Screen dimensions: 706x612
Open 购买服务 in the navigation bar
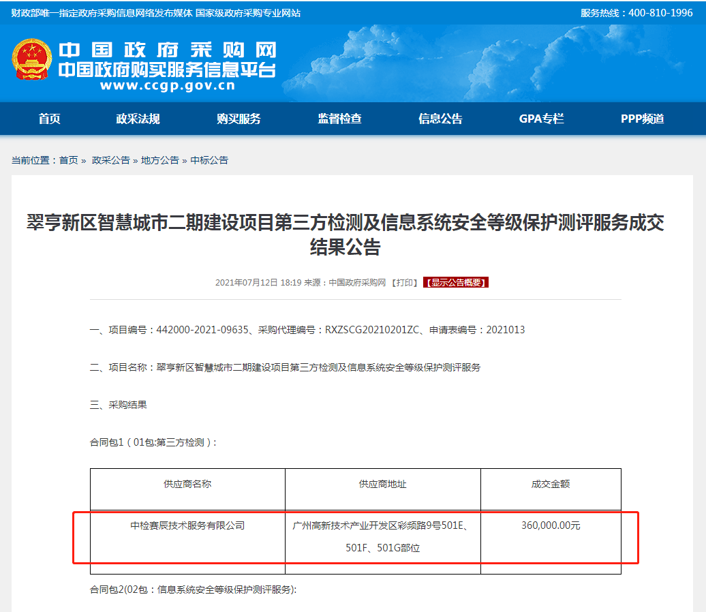pos(239,119)
